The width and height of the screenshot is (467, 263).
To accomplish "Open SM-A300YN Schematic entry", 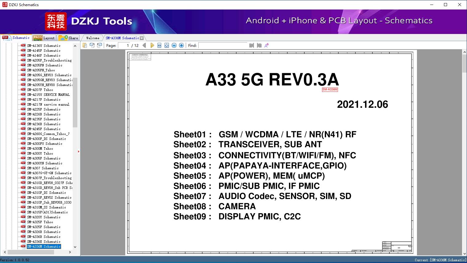I will click(45, 163).
